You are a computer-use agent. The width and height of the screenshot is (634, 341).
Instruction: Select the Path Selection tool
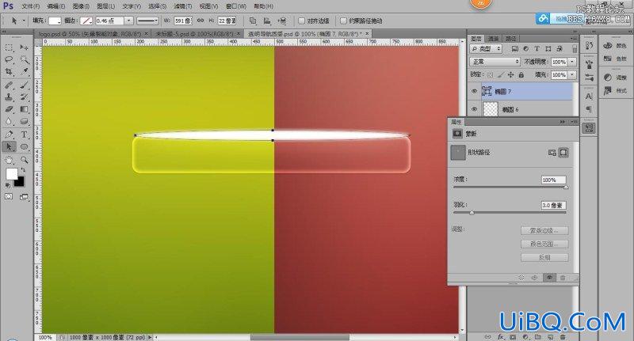[9, 147]
